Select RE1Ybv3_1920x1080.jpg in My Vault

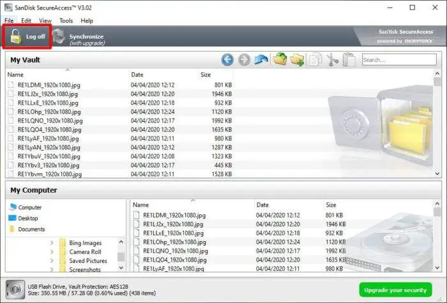pyautogui.click(x=49, y=165)
